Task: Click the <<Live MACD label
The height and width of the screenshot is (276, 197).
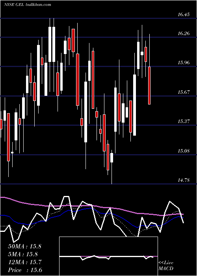Action: coord(166,265)
